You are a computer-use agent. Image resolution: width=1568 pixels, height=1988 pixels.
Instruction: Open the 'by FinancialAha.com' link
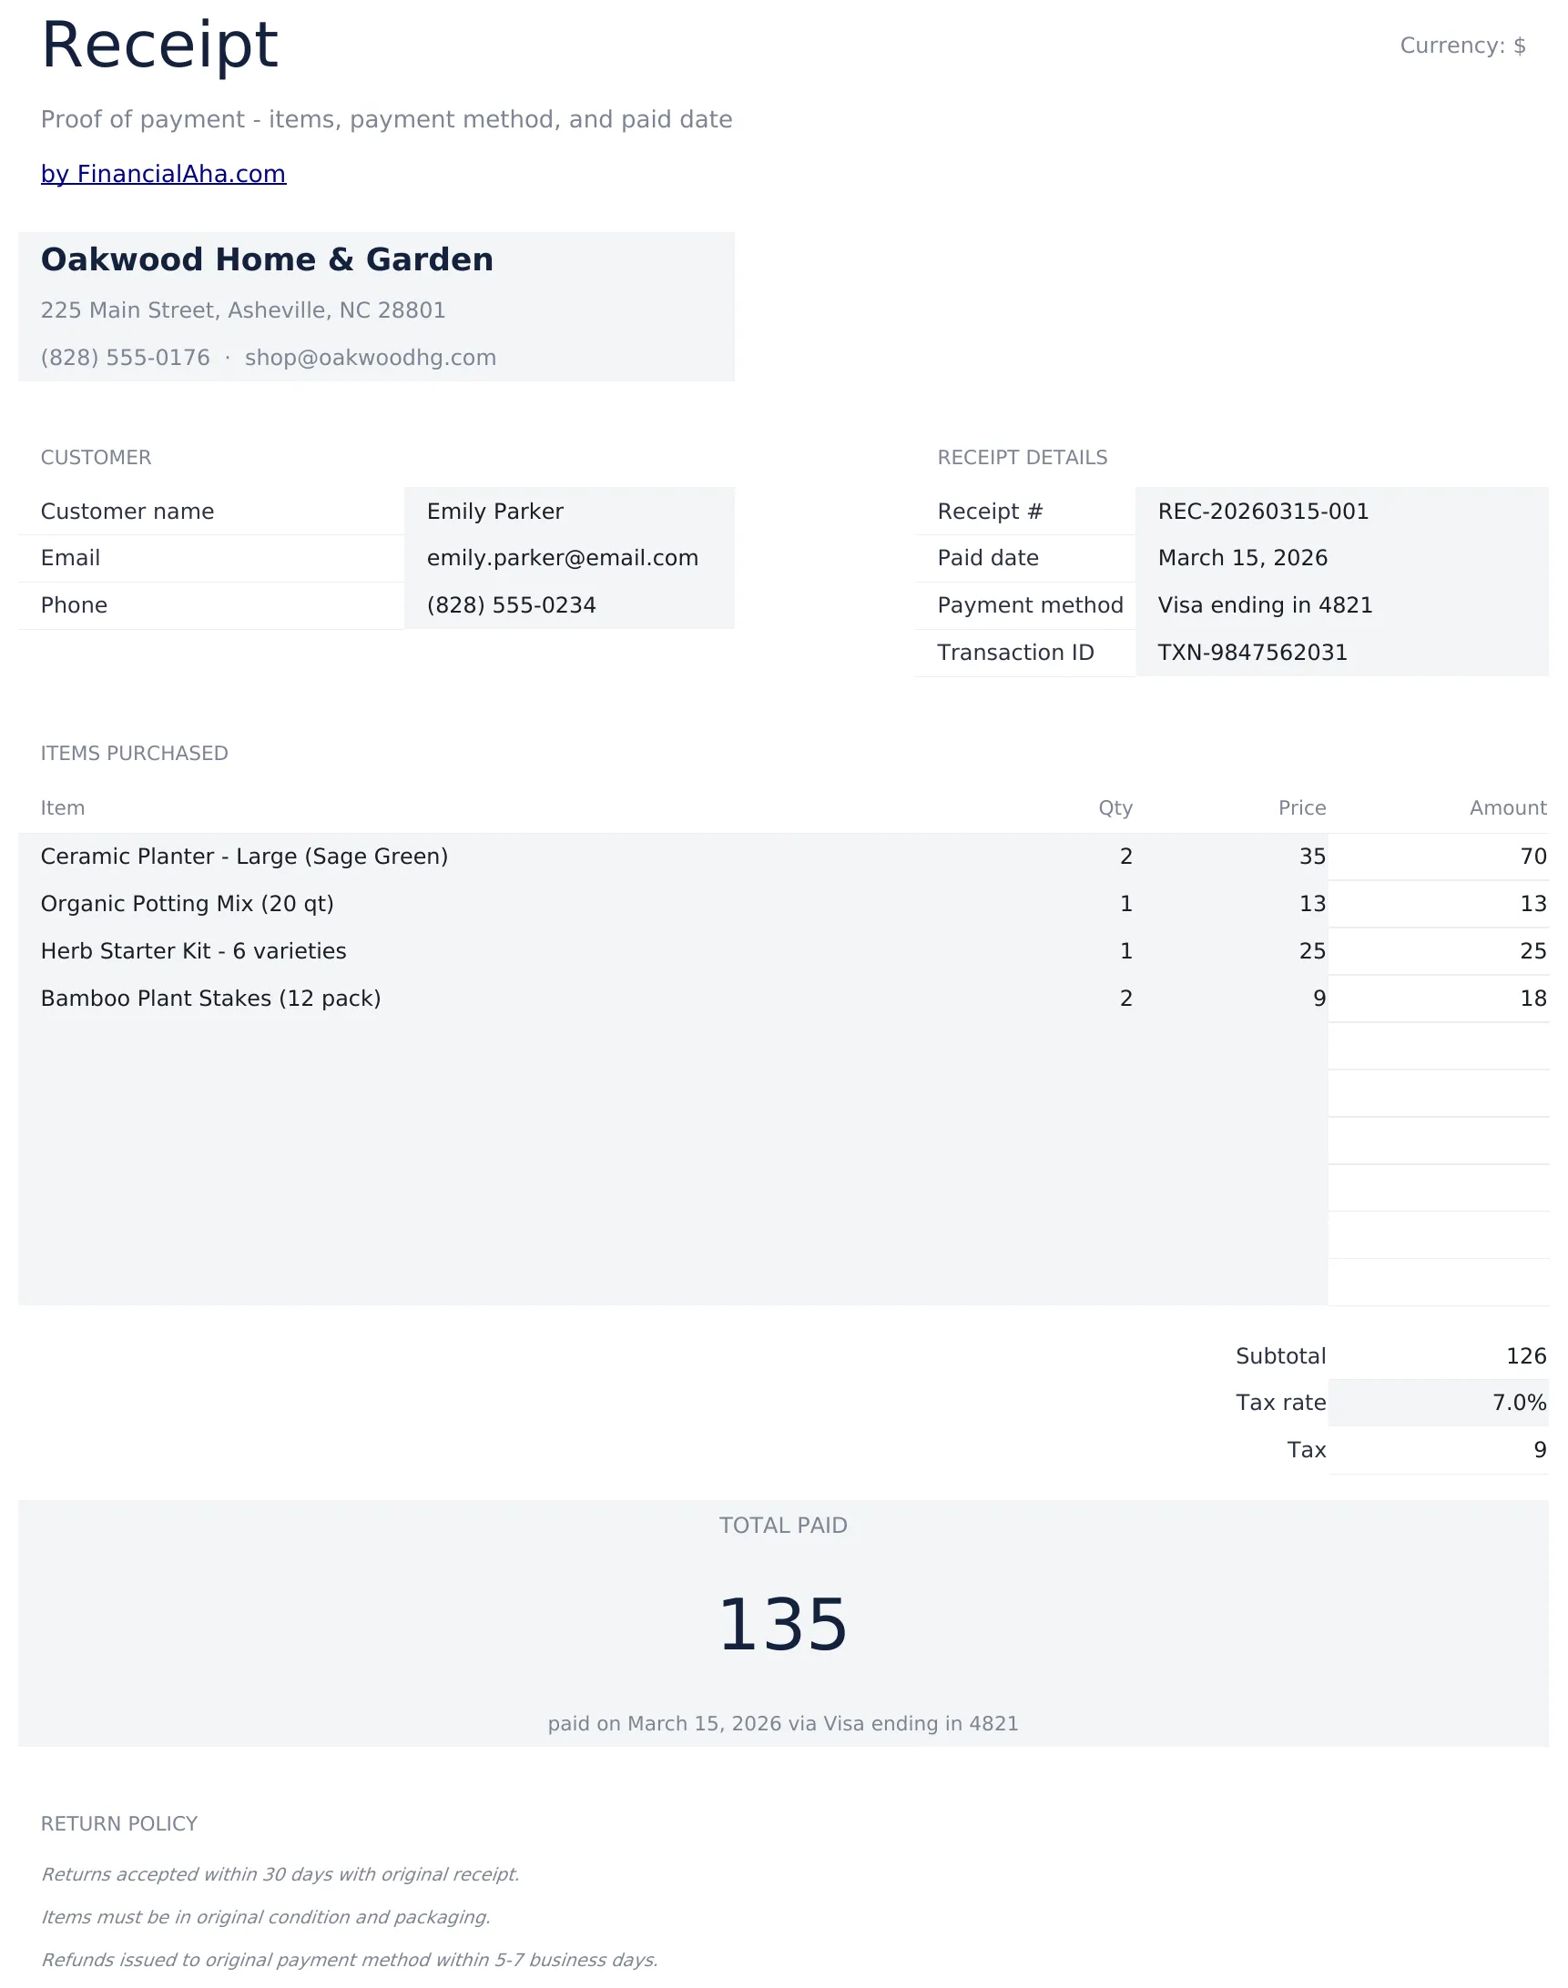[x=163, y=175]
